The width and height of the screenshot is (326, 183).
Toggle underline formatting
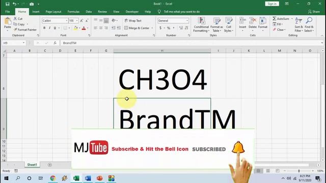click(55, 28)
